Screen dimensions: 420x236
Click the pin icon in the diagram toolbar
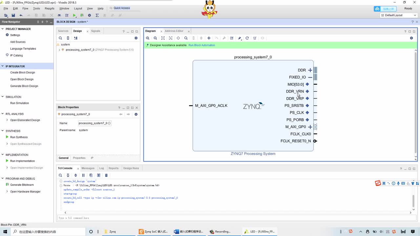tap(240, 38)
